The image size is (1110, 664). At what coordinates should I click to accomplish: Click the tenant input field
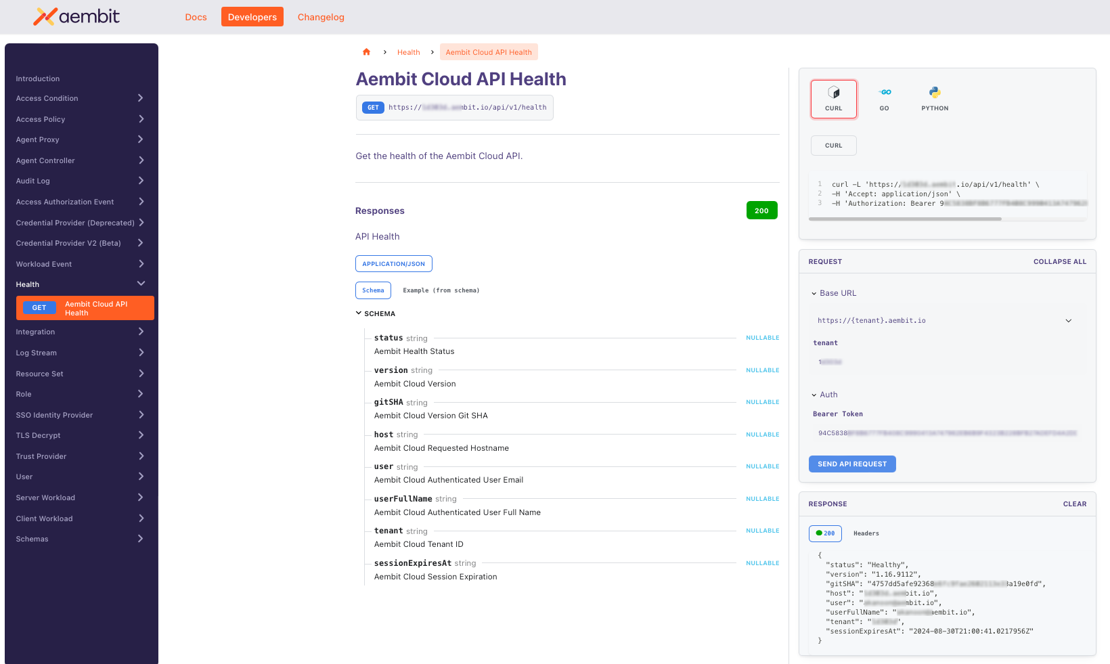pyautogui.click(x=880, y=361)
